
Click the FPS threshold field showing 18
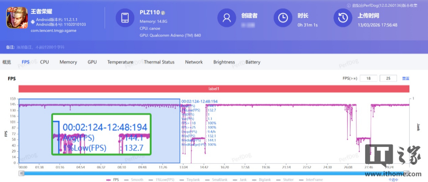coord(368,79)
